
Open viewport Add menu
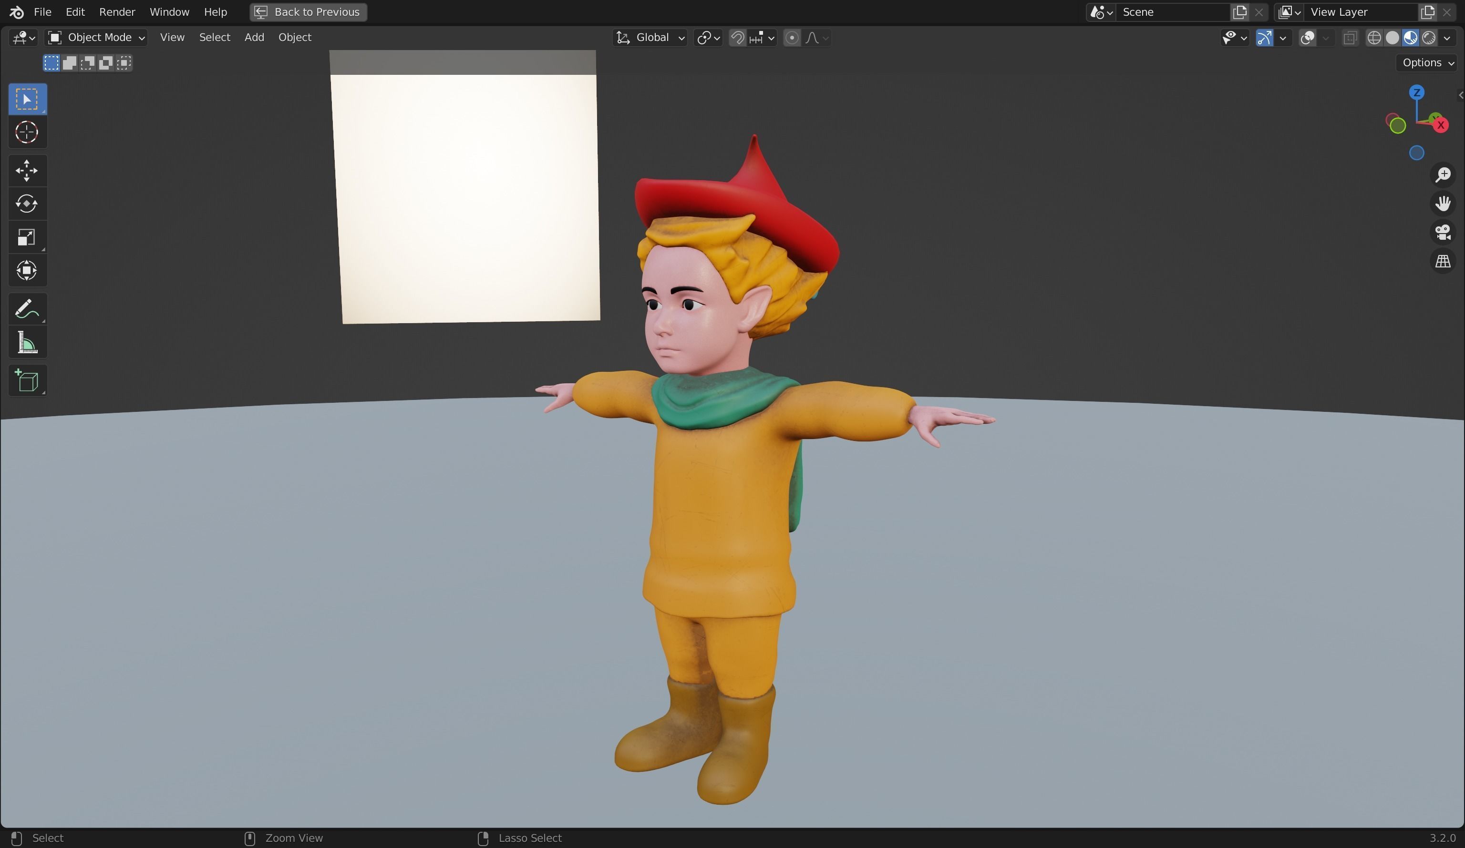tap(254, 37)
